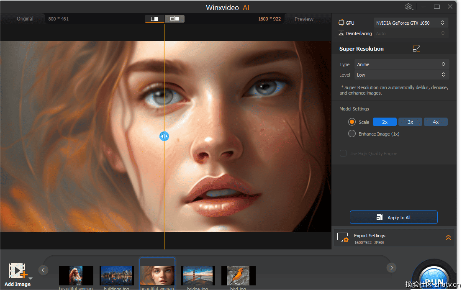Click the original size text 800 * 461
Image resolution: width=462 pixels, height=290 pixels.
[x=58, y=19]
